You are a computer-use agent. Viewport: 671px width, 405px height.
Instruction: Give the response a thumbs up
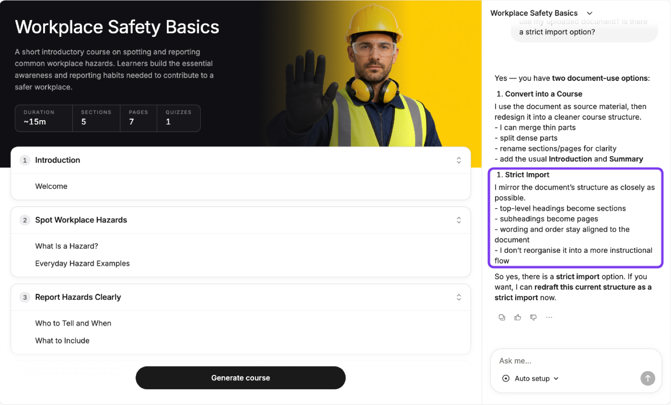click(518, 317)
